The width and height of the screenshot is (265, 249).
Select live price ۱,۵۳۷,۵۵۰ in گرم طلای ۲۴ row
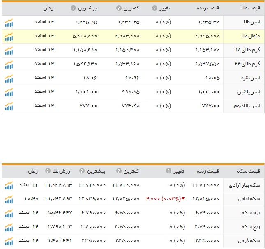[x=207, y=64]
